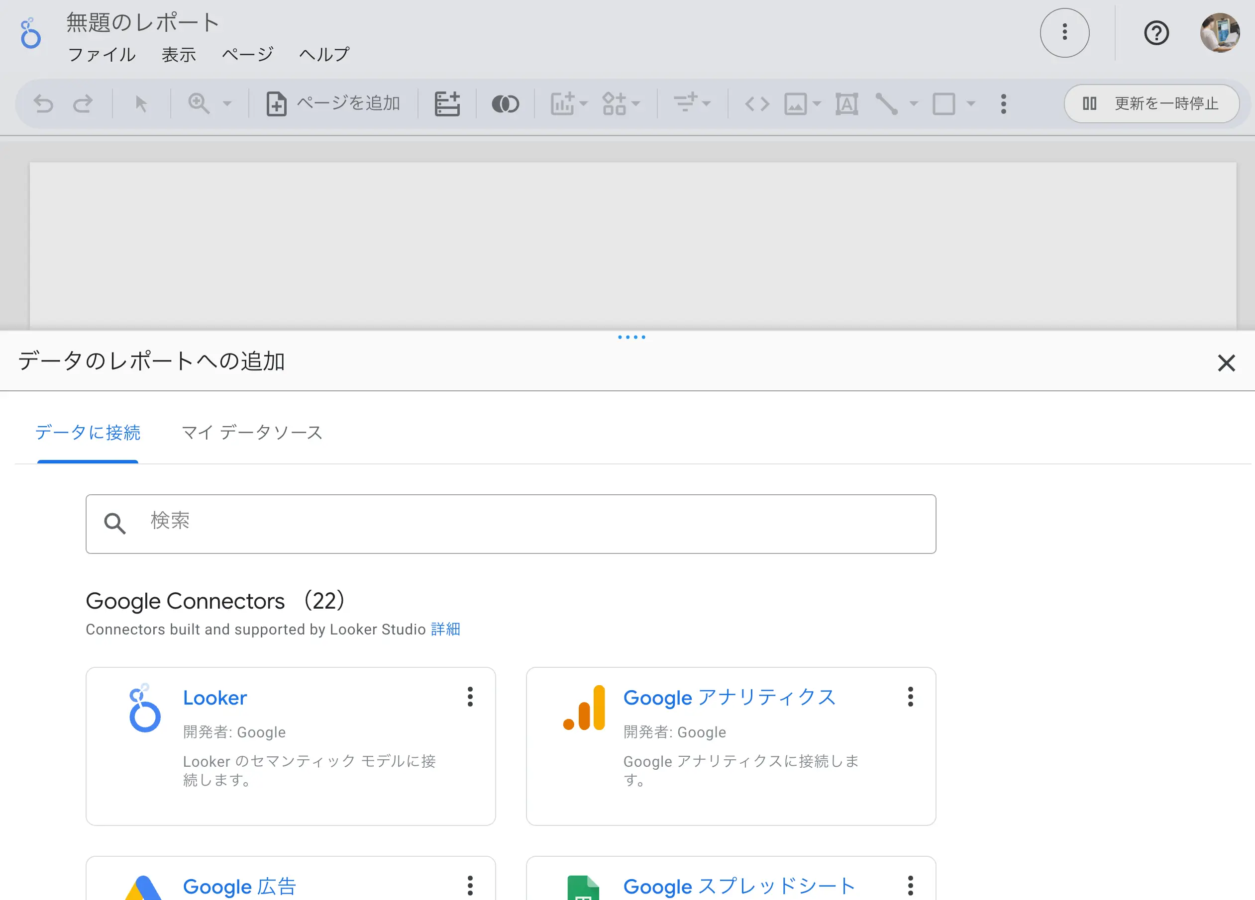
Task: Click the insert image icon
Action: (x=795, y=103)
